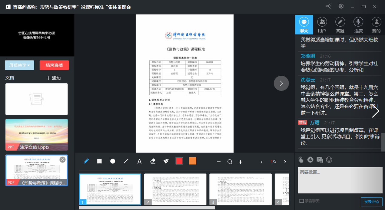Image resolution: width=385 pixels, height=210 pixels.
Task: Click the 我要发言 chat input box
Action: [x=340, y=180]
